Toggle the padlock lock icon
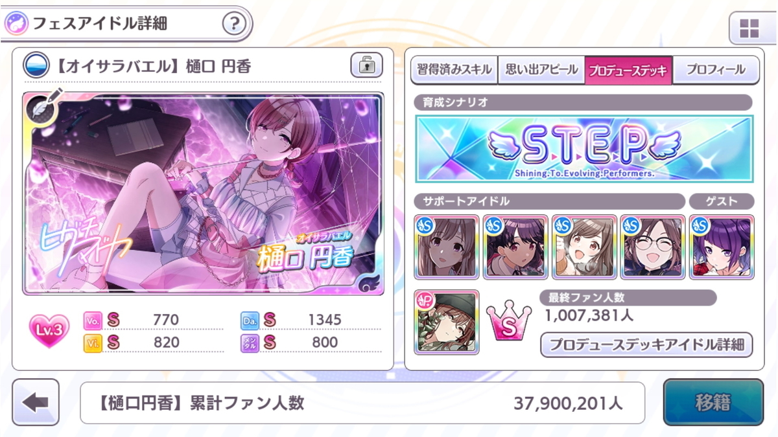The image size is (778, 437). click(x=366, y=65)
